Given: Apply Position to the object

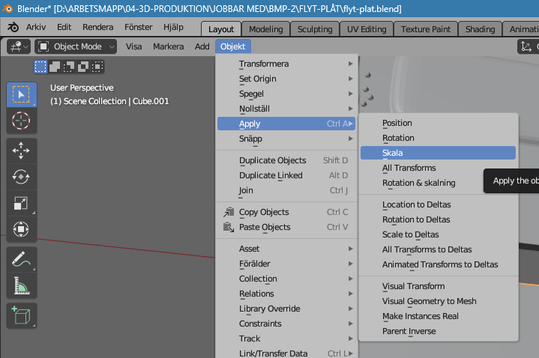Looking at the screenshot, I should tap(438, 123).
